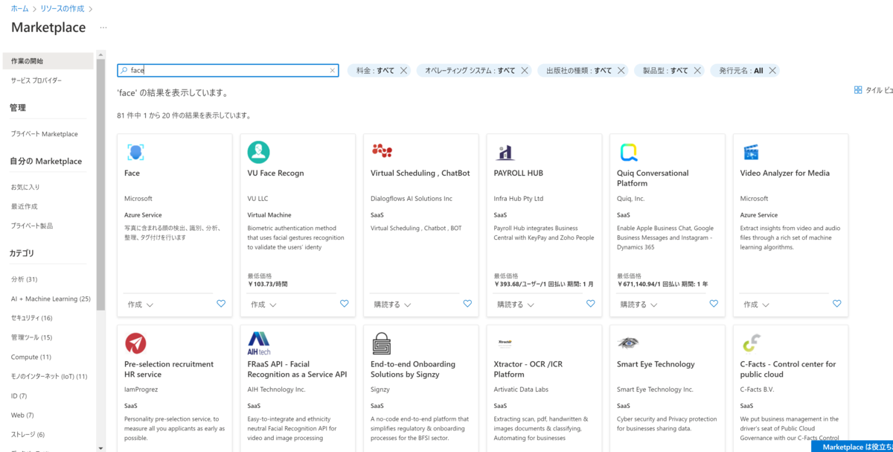Clear the search box with the X icon
Screen dimensions: 893x452
click(x=333, y=71)
